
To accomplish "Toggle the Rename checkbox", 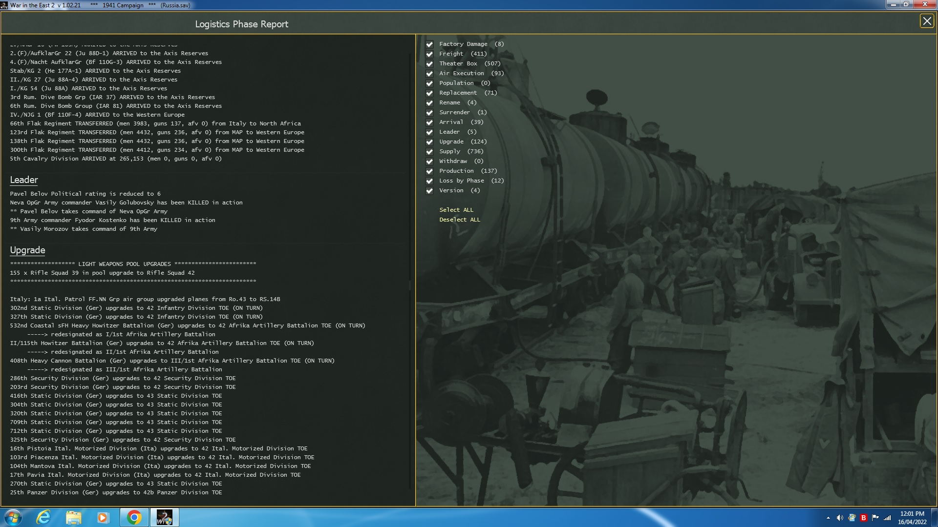I will coord(429,103).
